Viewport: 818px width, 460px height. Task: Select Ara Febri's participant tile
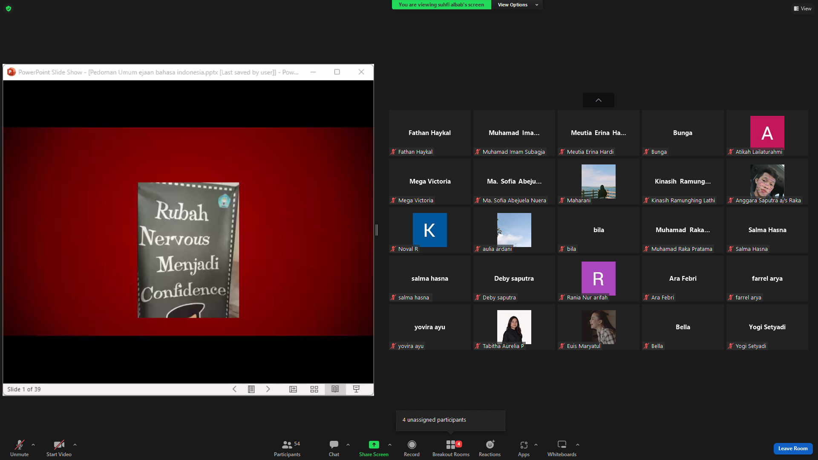click(683, 279)
